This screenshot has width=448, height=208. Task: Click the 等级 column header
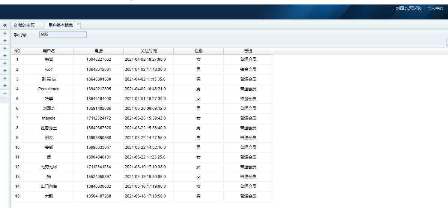[x=248, y=51]
